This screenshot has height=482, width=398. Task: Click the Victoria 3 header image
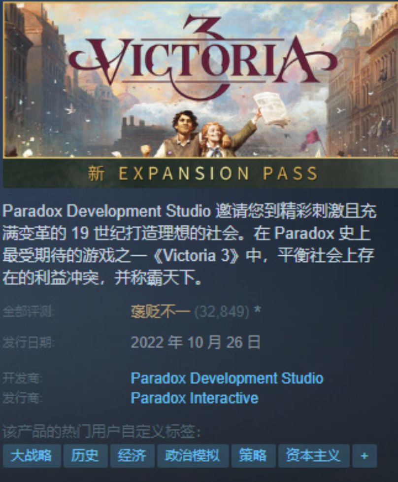pyautogui.click(x=200, y=80)
